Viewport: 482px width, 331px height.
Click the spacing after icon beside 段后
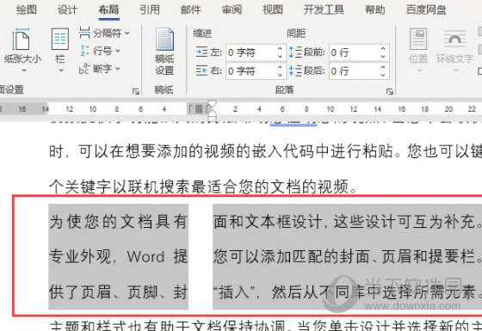pos(296,70)
